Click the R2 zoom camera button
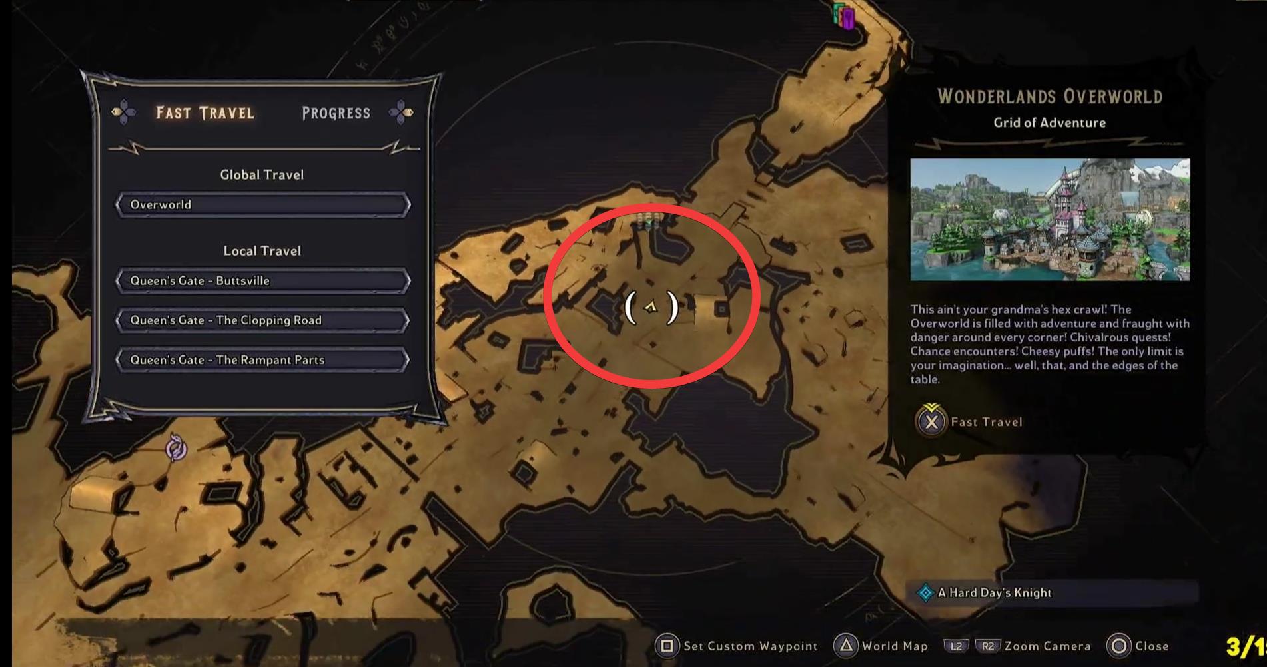 tap(987, 646)
